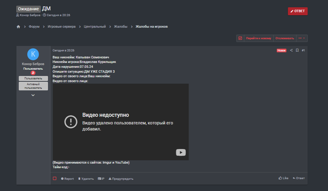Click the Пользователь rank banner
Image resolution: width=328 pixels, height=191 pixels.
[33, 78]
